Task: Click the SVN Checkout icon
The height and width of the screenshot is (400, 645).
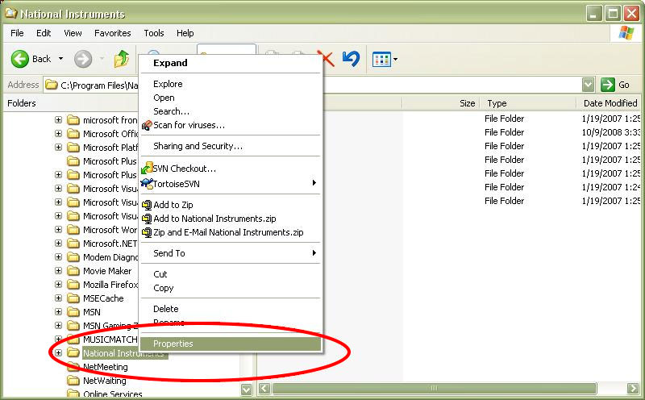Action: [147, 168]
